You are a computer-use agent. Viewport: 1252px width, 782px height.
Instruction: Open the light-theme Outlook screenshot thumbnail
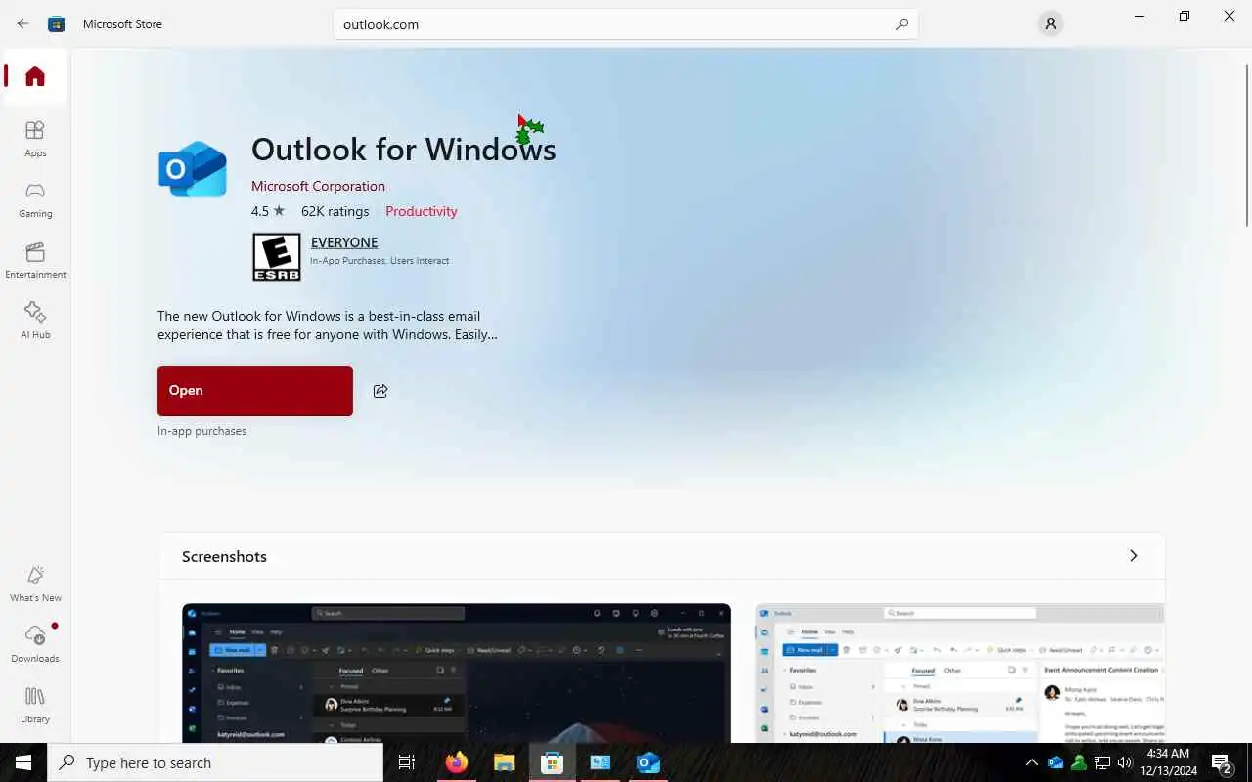point(960,673)
